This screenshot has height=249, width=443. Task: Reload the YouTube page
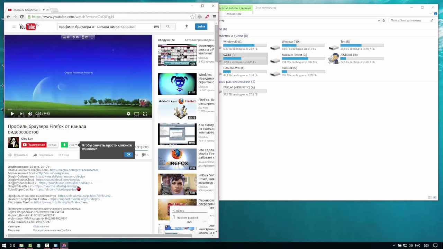pos(21,17)
